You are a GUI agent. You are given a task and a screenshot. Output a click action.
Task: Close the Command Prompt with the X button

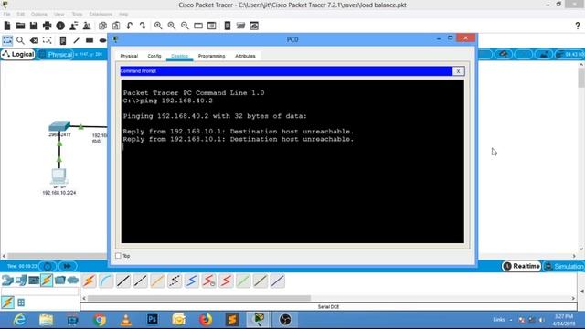coord(458,71)
